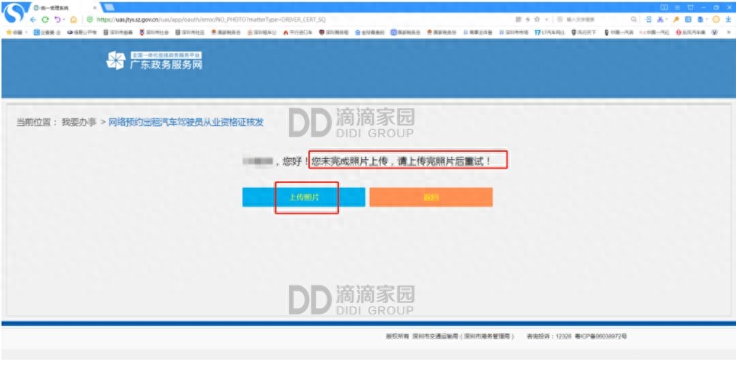
Task: Click the orange circle toolbar icon
Action: click(x=716, y=19)
